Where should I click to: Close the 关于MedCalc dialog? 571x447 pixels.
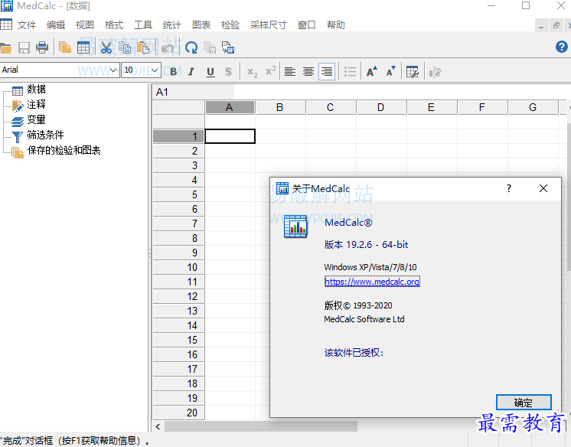(543, 188)
